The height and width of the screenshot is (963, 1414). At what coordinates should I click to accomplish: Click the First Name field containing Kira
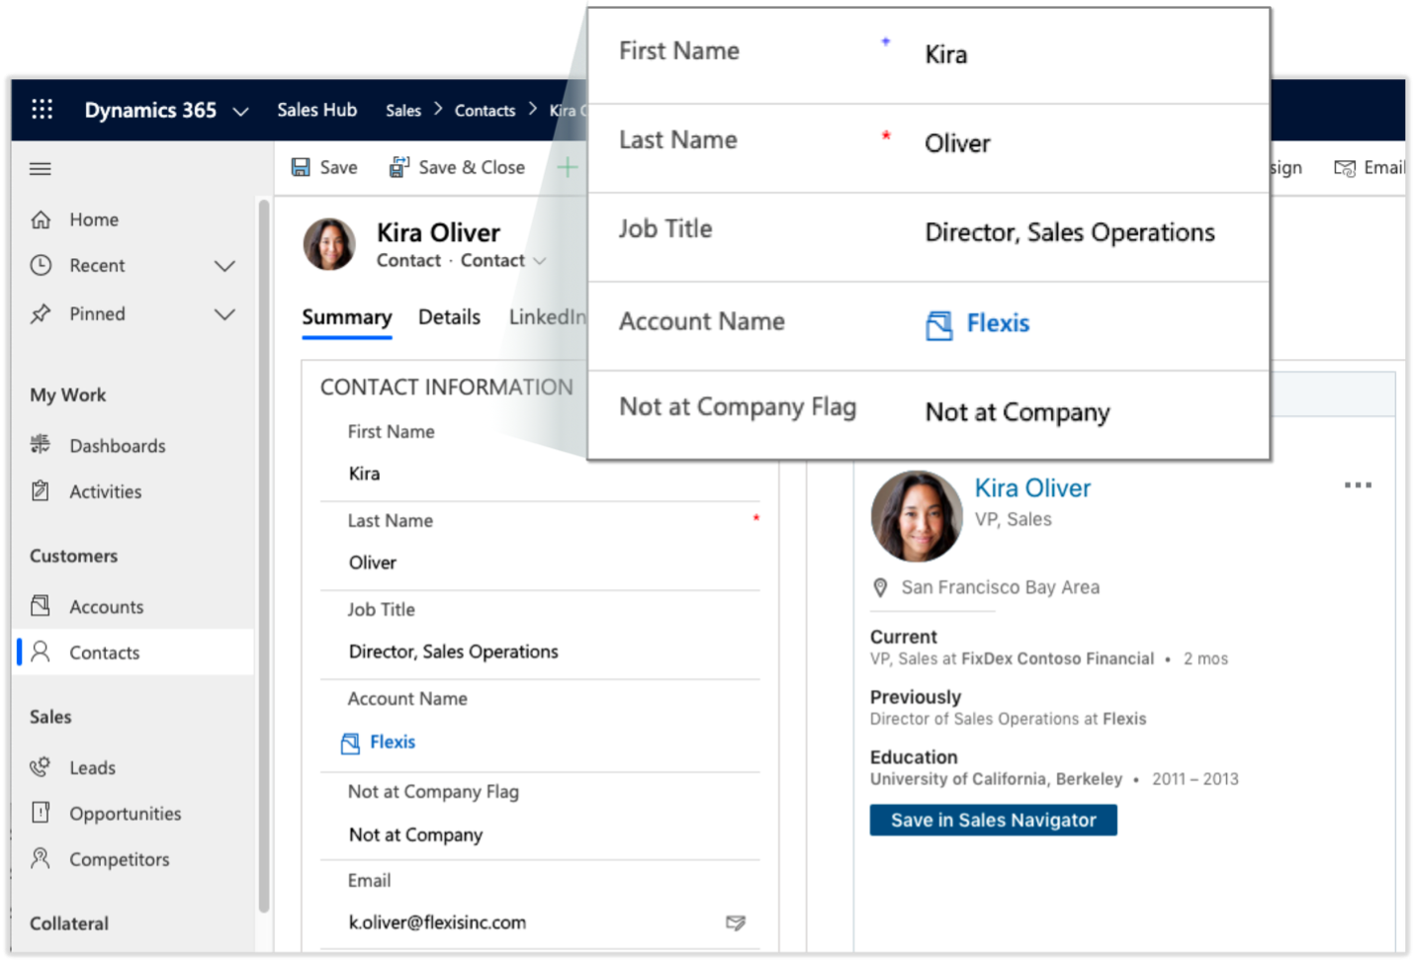[540, 474]
